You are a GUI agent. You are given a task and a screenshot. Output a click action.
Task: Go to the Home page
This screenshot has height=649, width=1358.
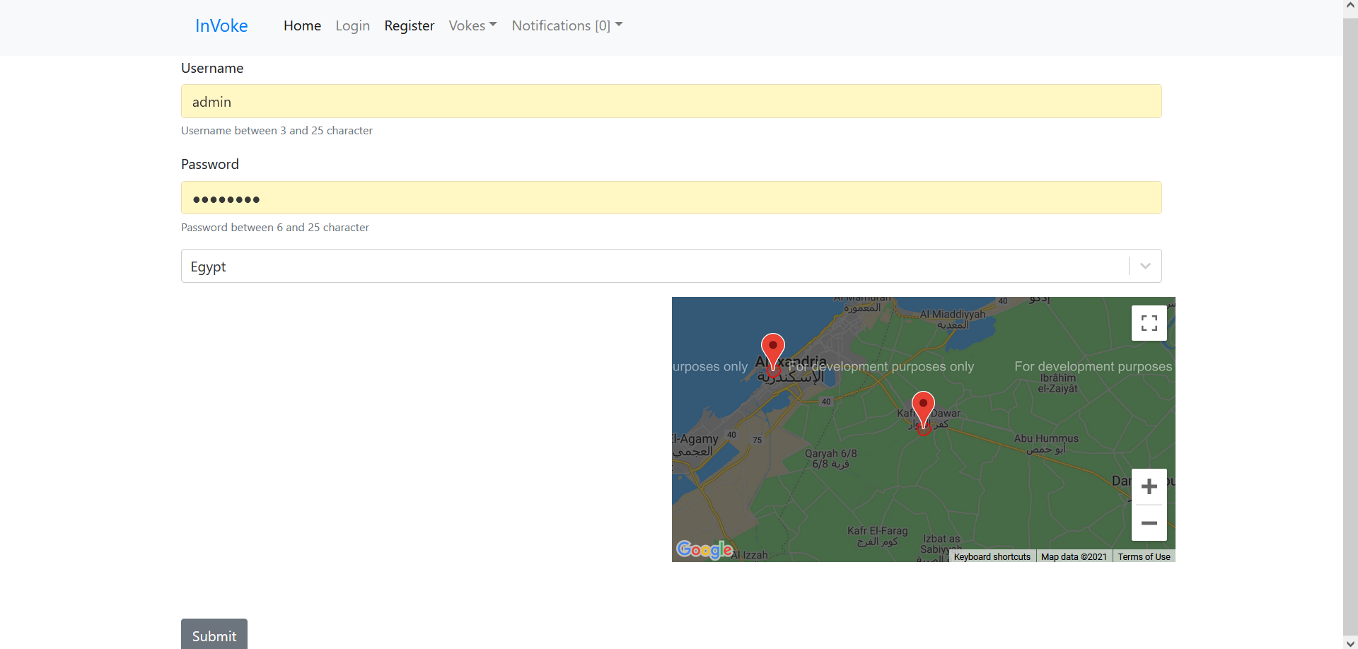tap(302, 25)
